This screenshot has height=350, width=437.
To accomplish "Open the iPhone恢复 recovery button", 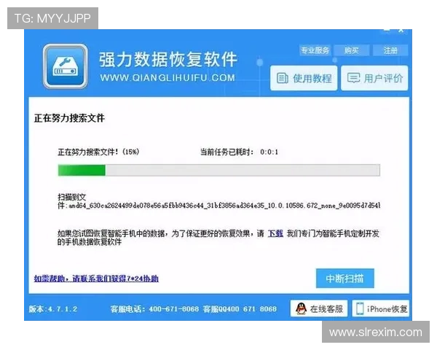I will tap(381, 308).
